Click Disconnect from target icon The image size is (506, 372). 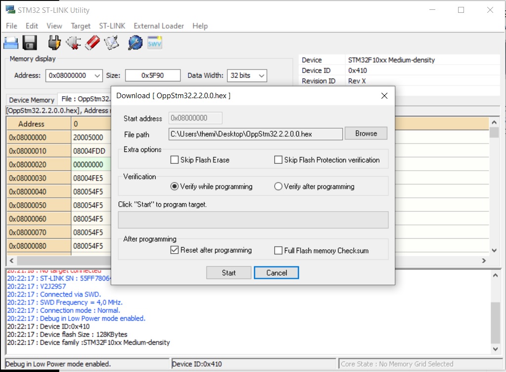[x=74, y=43]
